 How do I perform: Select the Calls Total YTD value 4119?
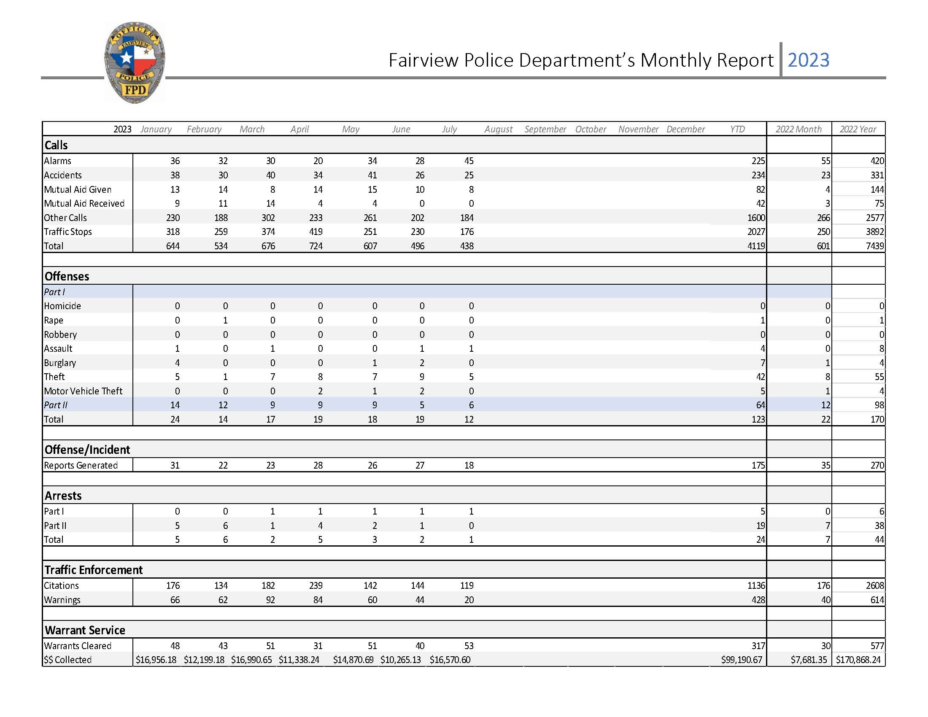click(x=756, y=246)
